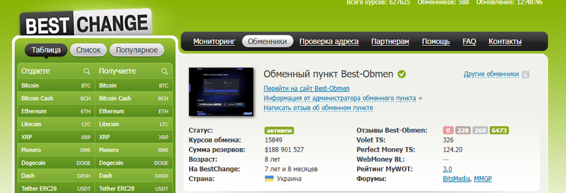Select XRP in Получаете column
This screenshot has width=566, height=193.
pos(134,137)
